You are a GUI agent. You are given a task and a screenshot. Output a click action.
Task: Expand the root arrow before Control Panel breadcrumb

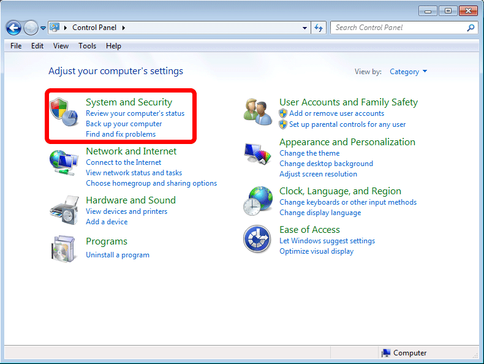(66, 28)
